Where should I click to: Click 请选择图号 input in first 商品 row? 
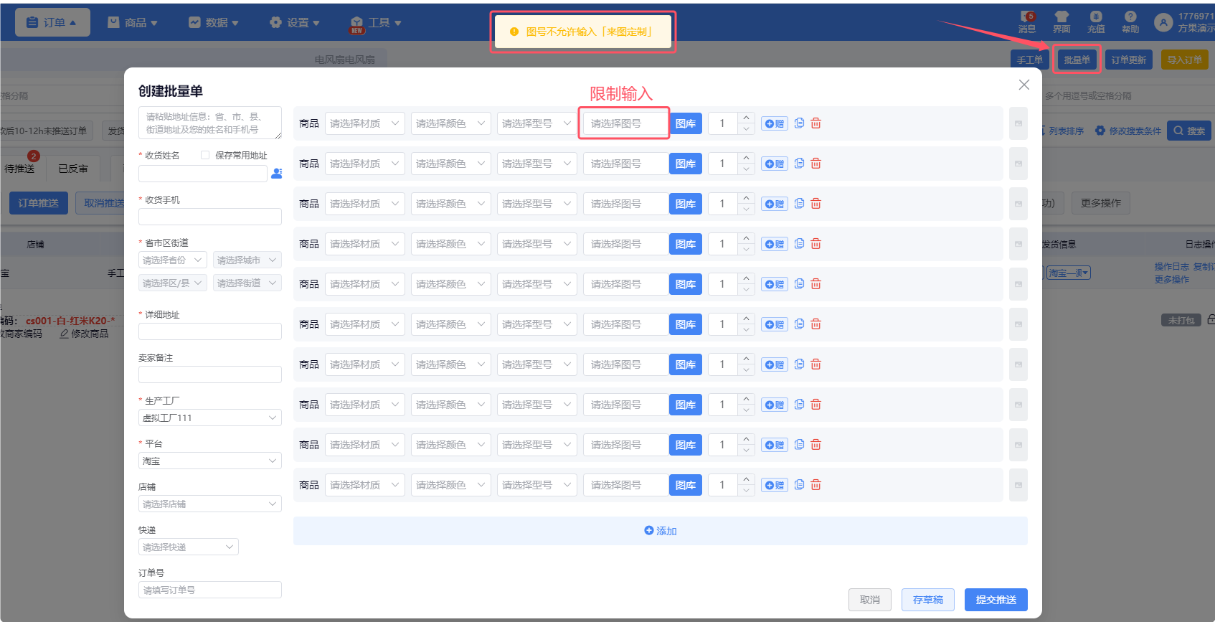[626, 123]
